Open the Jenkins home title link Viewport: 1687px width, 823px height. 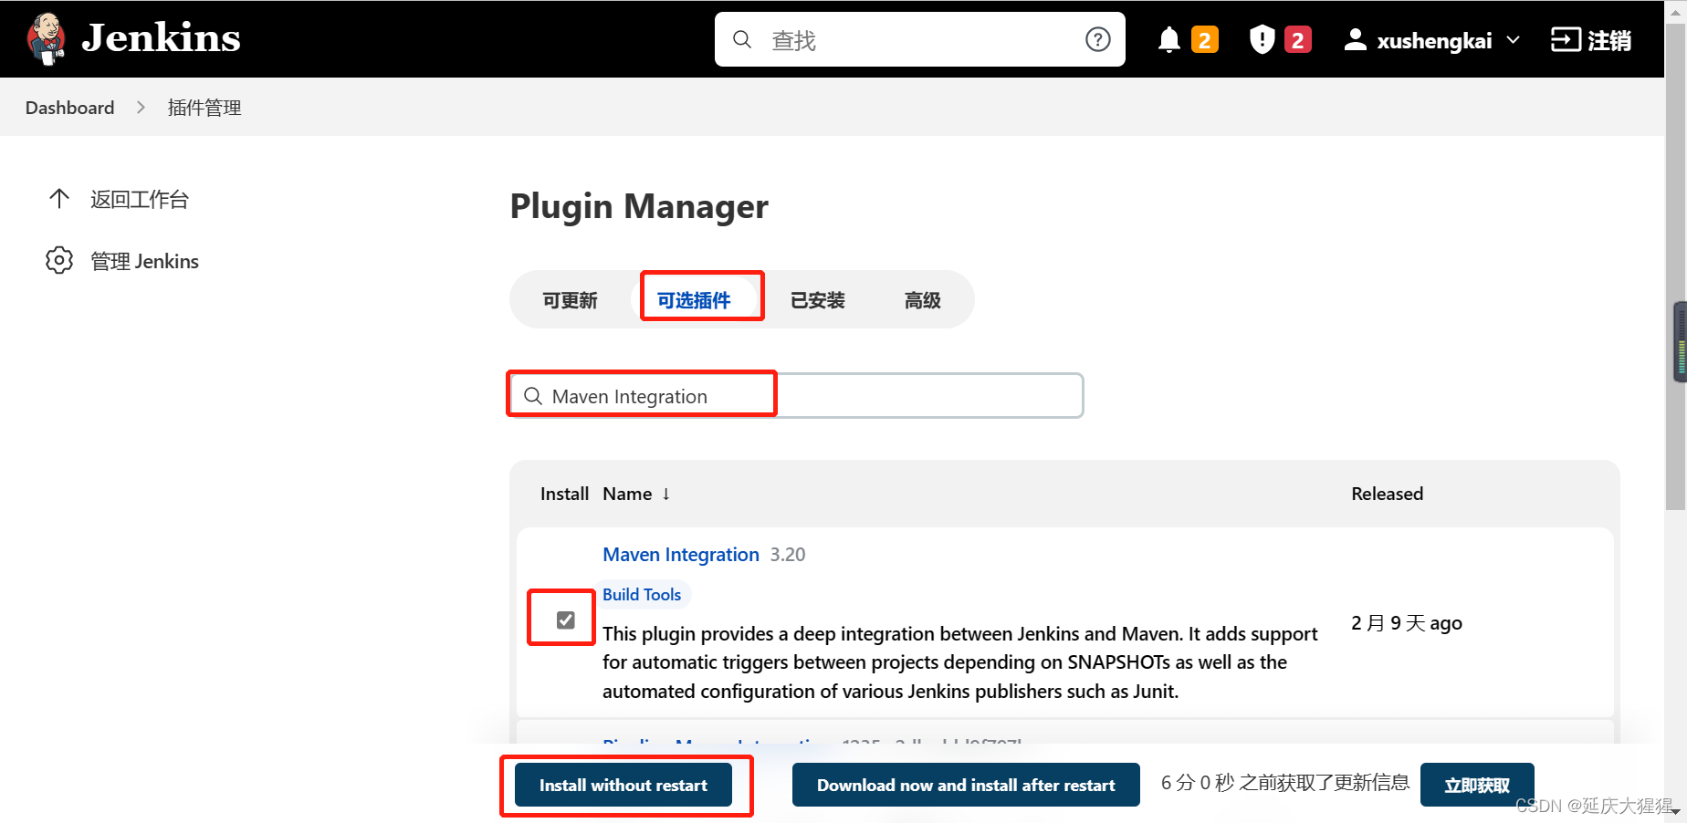[x=161, y=38]
